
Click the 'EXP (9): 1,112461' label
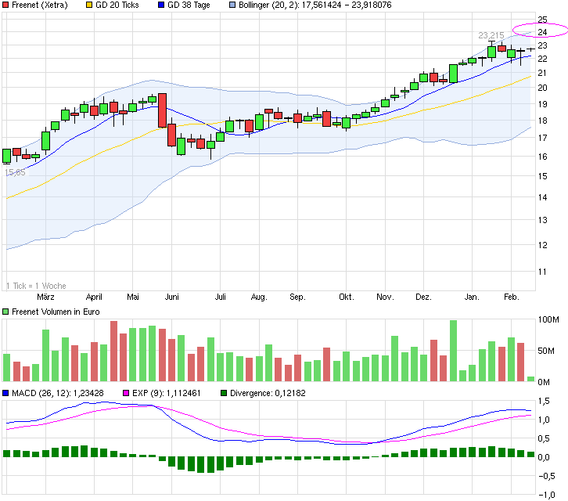point(167,393)
